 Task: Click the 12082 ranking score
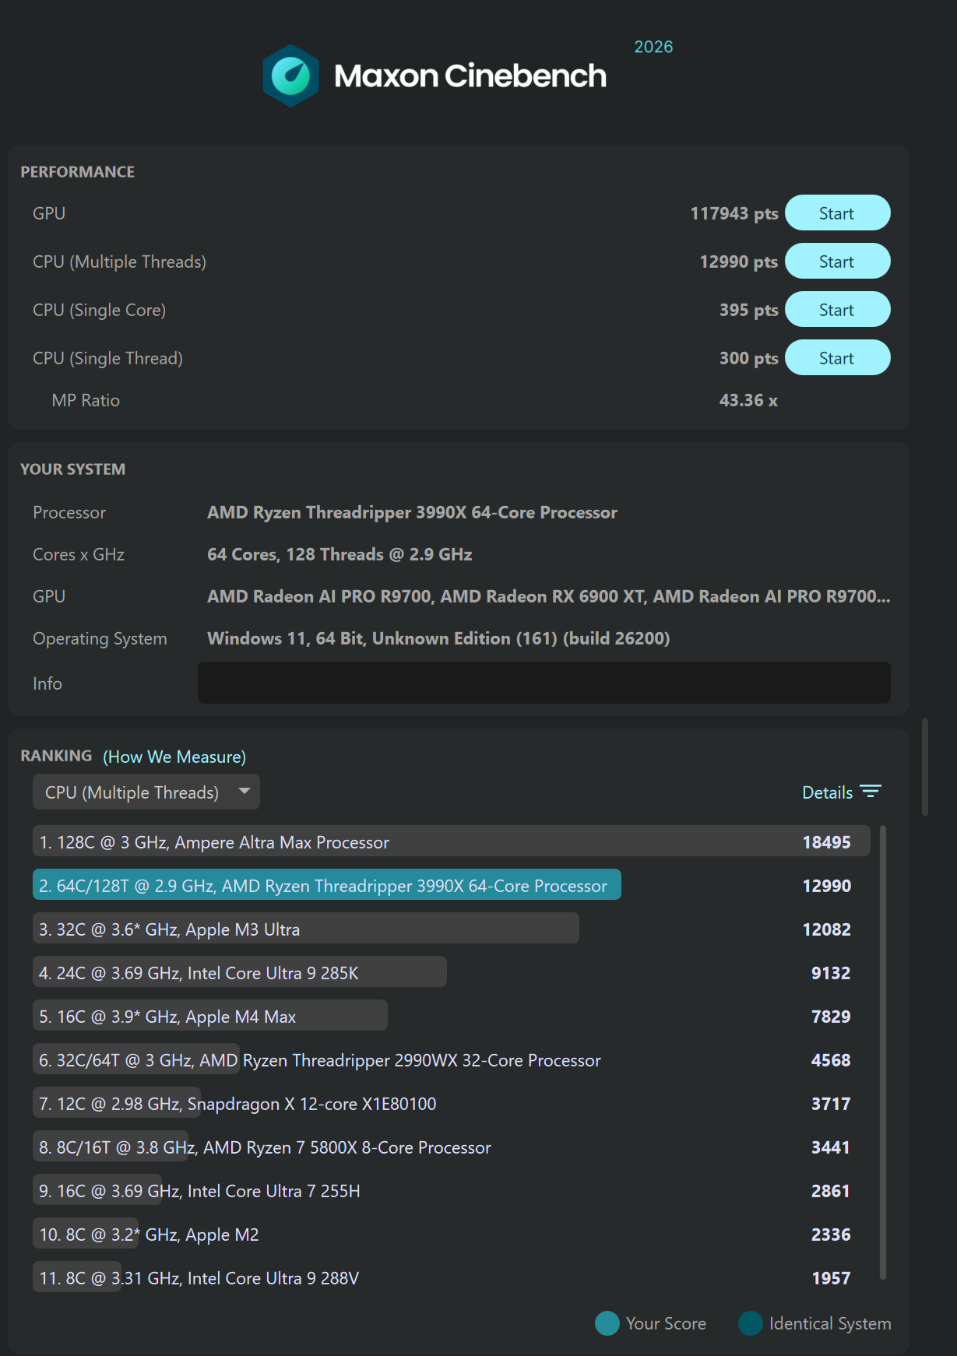pos(827,929)
